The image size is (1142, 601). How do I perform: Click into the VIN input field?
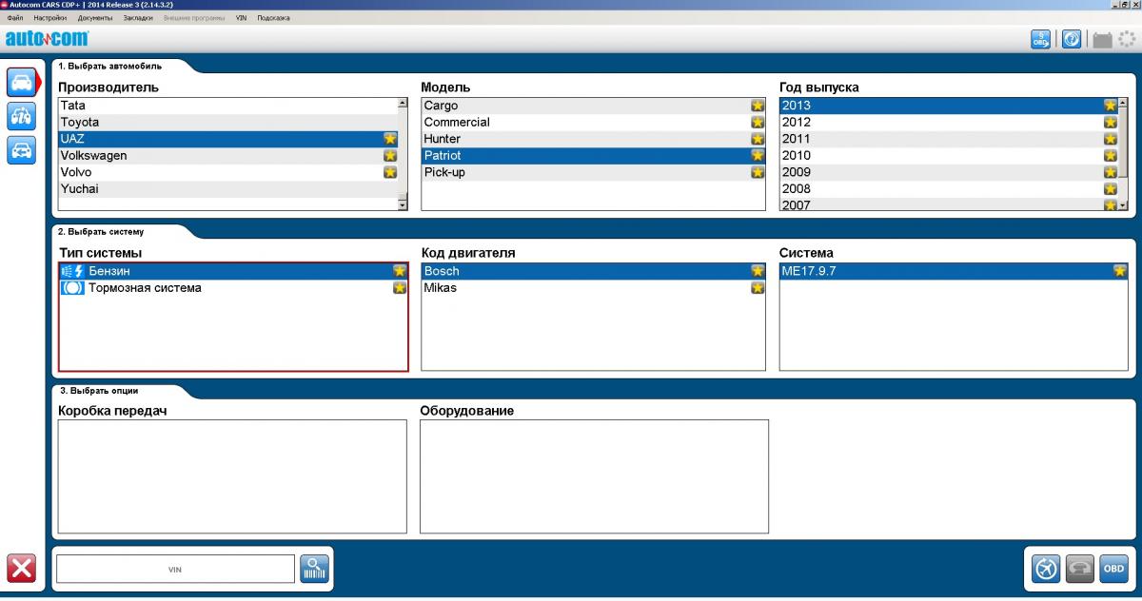[175, 569]
